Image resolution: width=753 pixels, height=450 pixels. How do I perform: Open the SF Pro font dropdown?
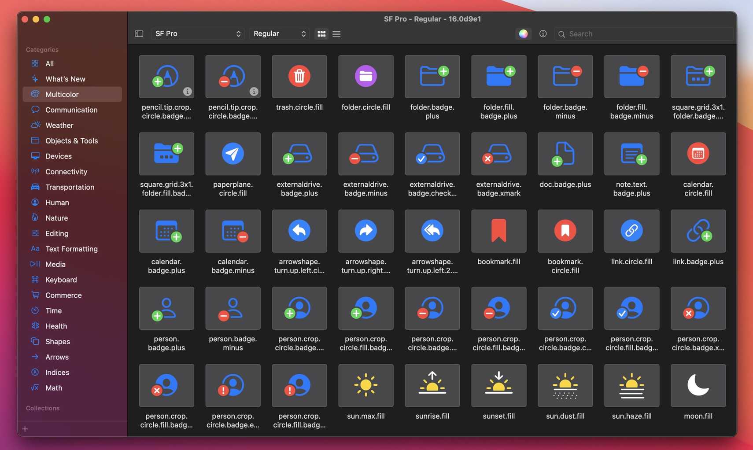[x=197, y=33]
